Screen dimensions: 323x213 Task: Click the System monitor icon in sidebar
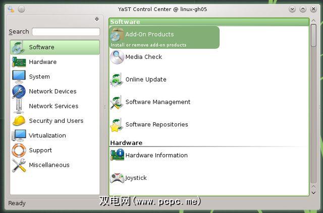pos(19,77)
